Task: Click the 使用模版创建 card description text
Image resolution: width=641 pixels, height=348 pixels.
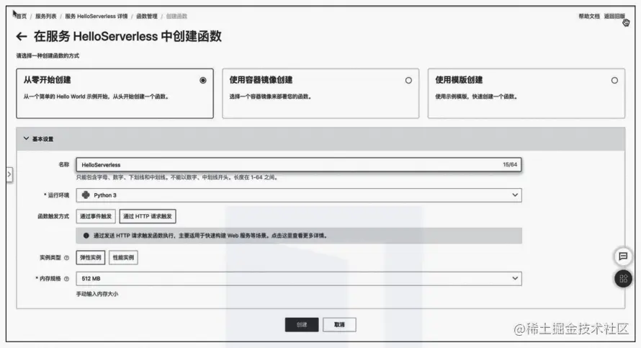Action: 476,97
